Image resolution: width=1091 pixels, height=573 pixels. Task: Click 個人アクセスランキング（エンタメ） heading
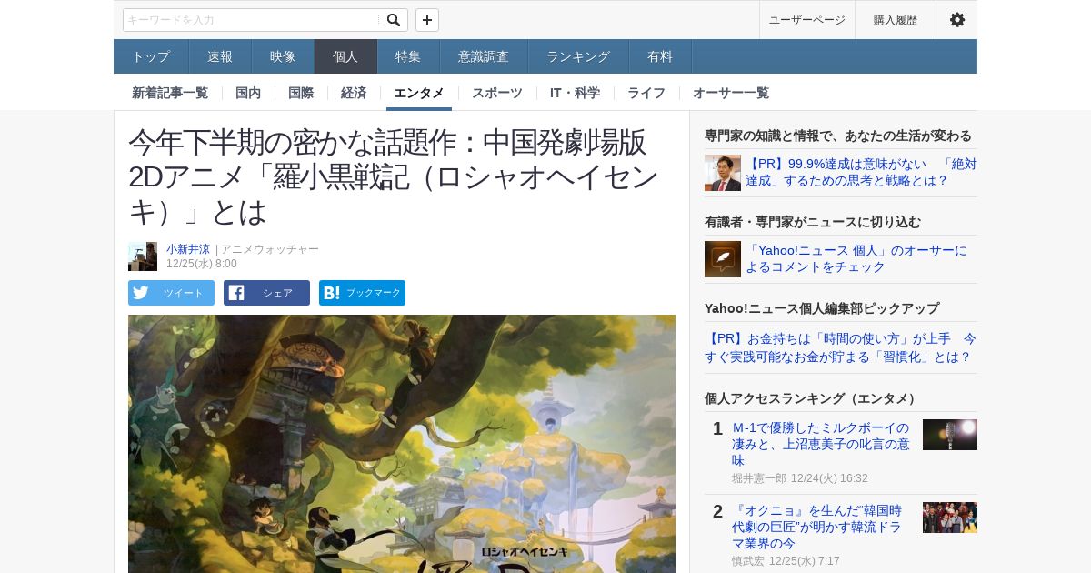click(813, 398)
